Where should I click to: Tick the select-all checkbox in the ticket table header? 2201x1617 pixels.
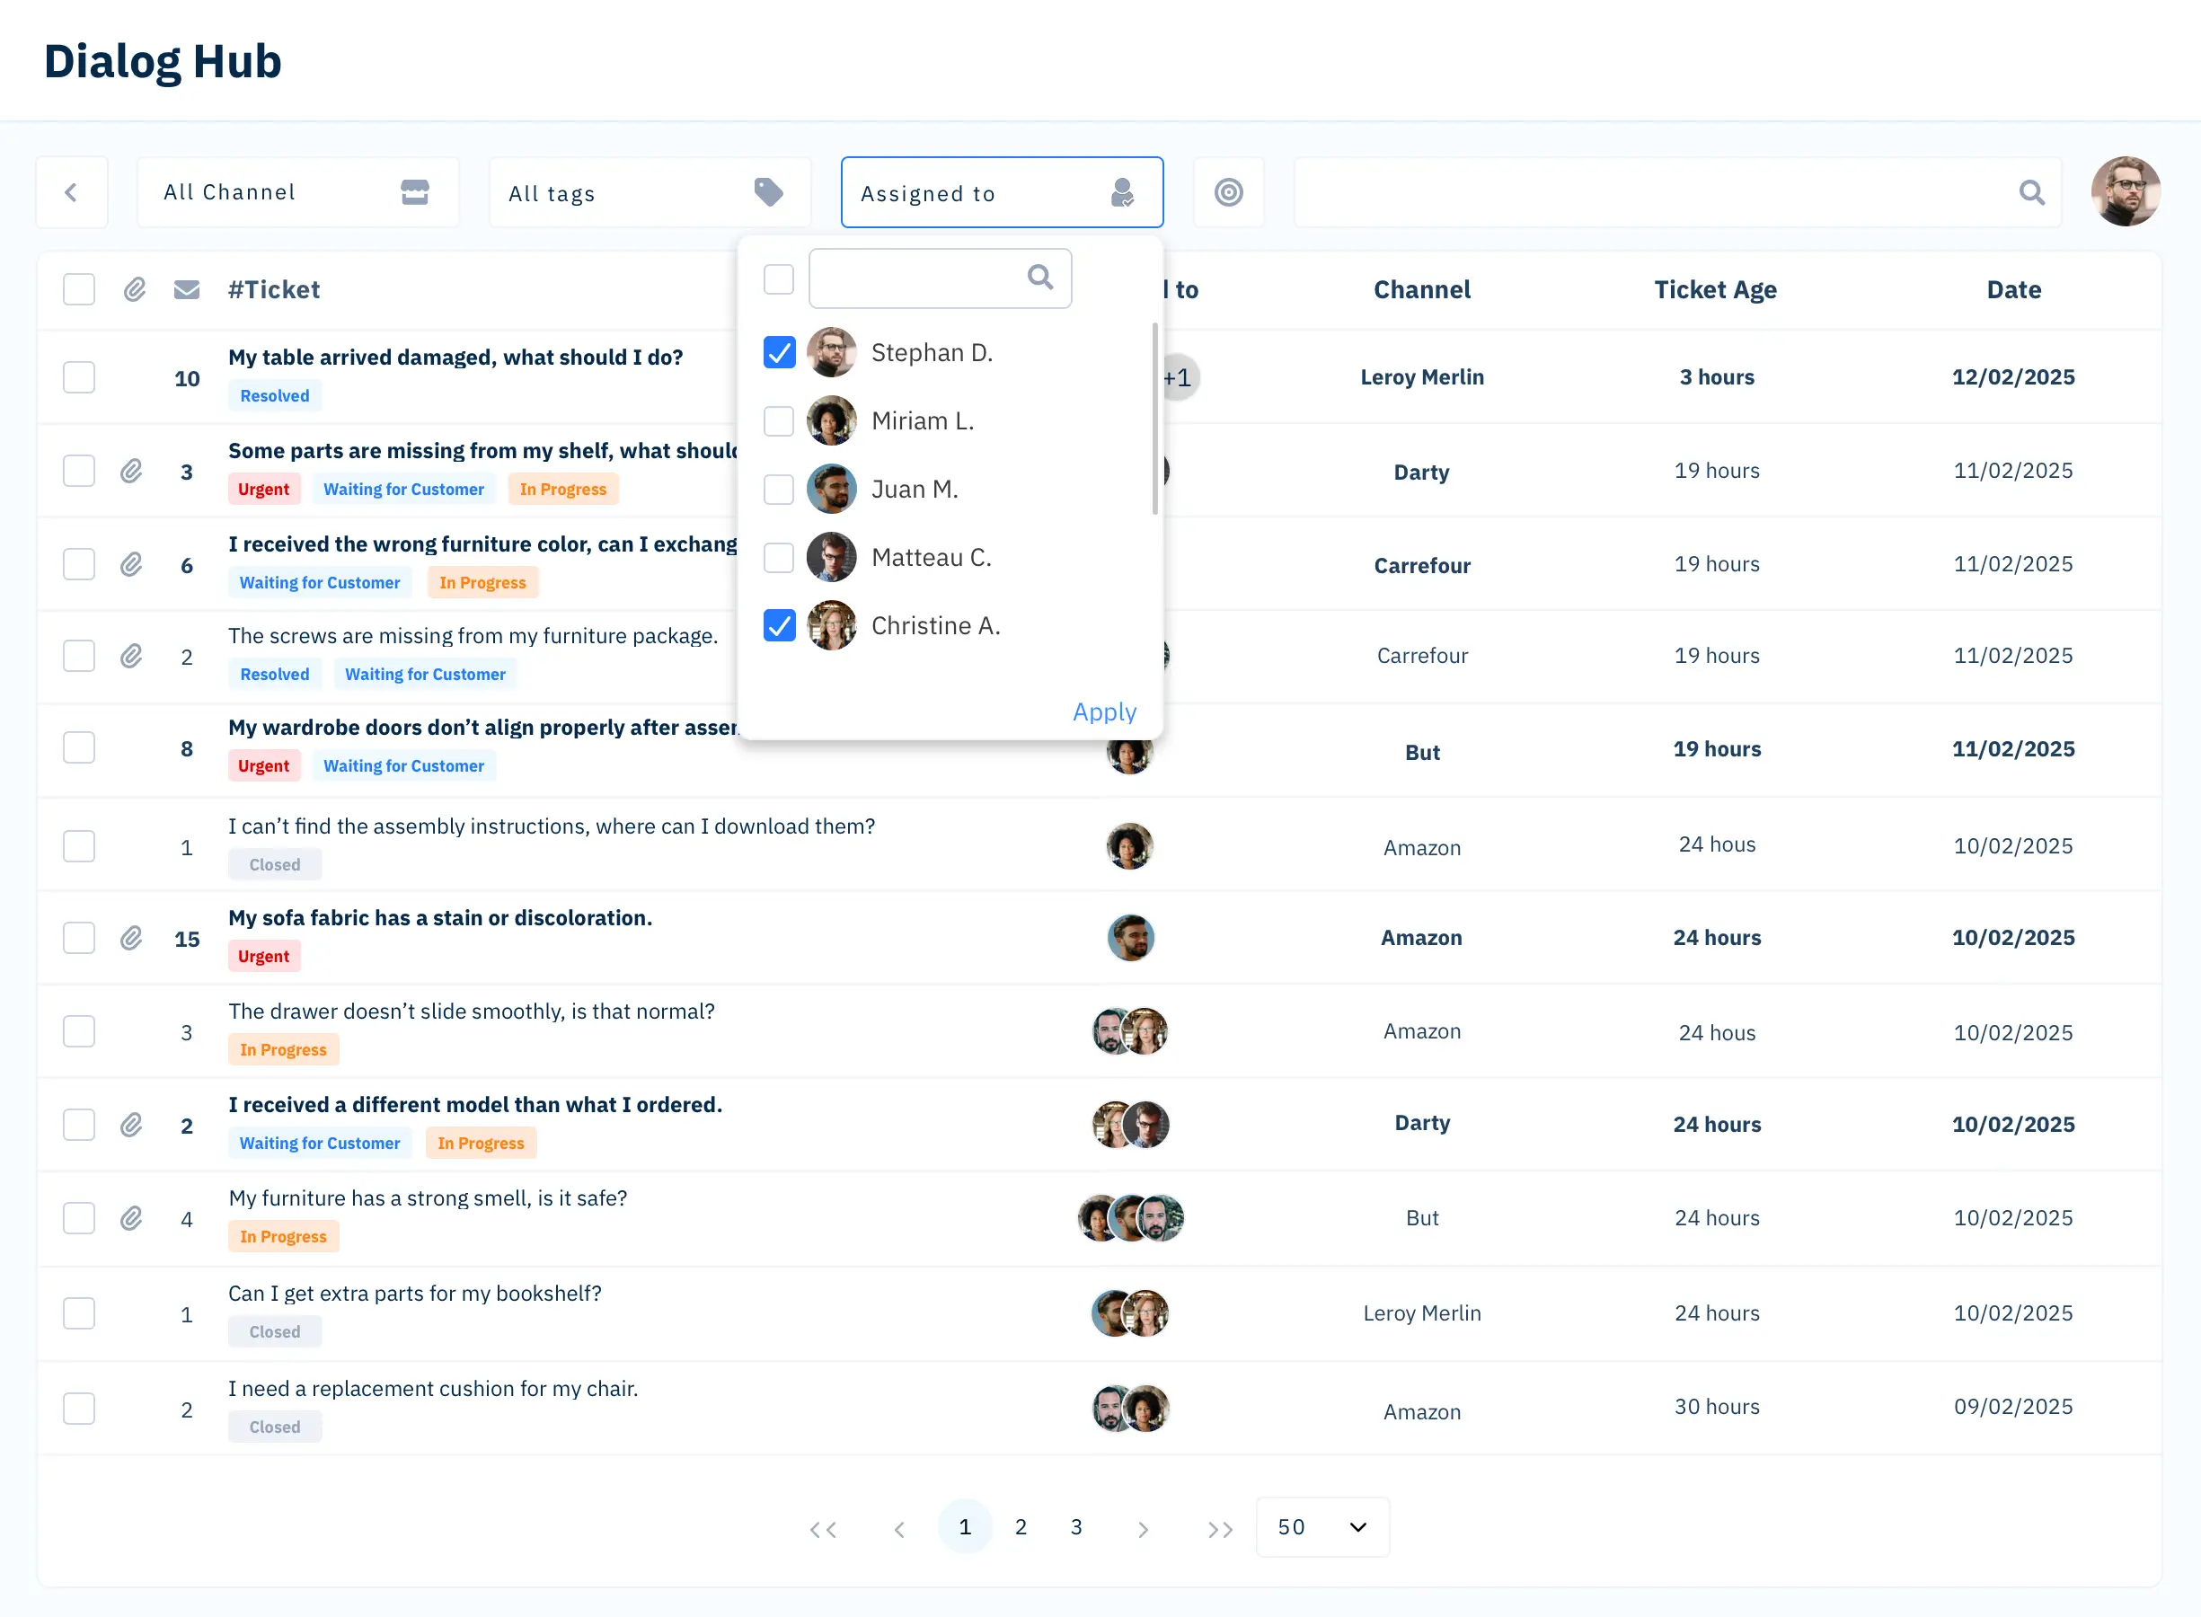click(79, 290)
